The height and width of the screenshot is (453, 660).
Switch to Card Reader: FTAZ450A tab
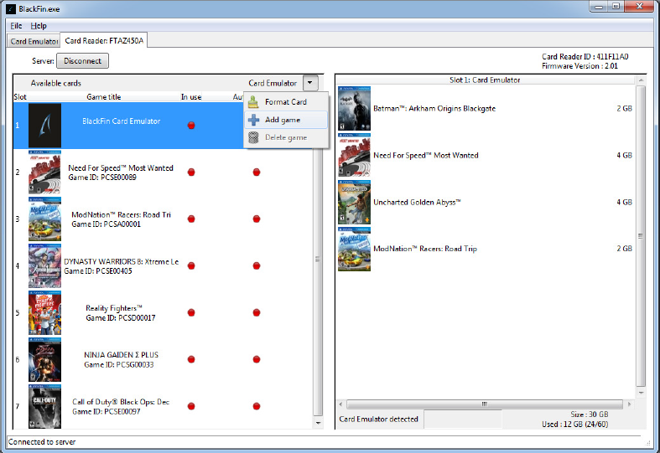[104, 41]
